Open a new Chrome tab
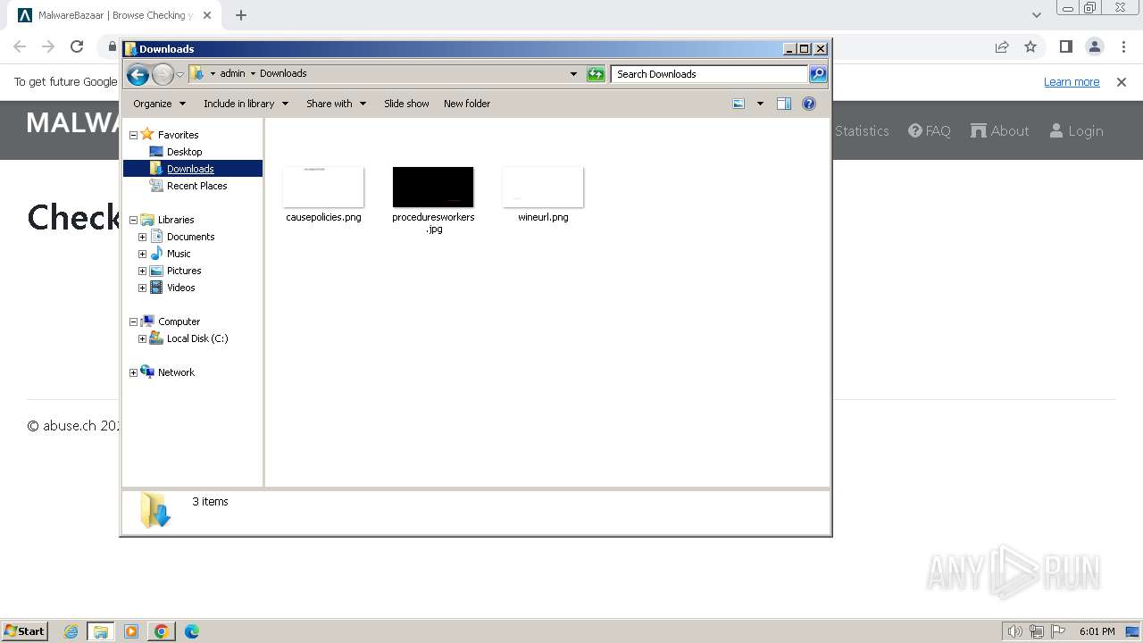The height and width of the screenshot is (643, 1143). 241,15
